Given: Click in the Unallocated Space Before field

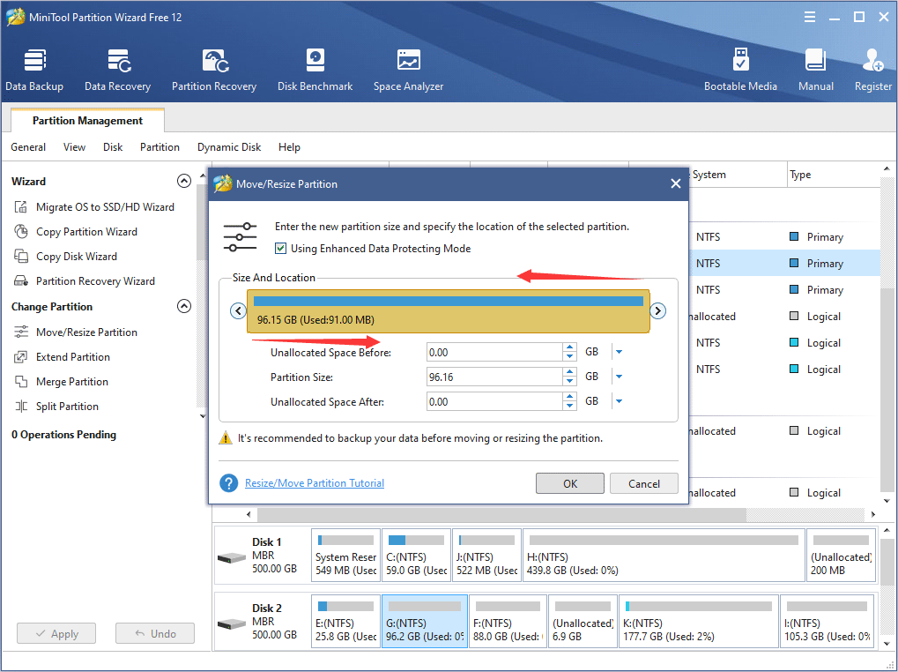Looking at the screenshot, I should pyautogui.click(x=494, y=353).
